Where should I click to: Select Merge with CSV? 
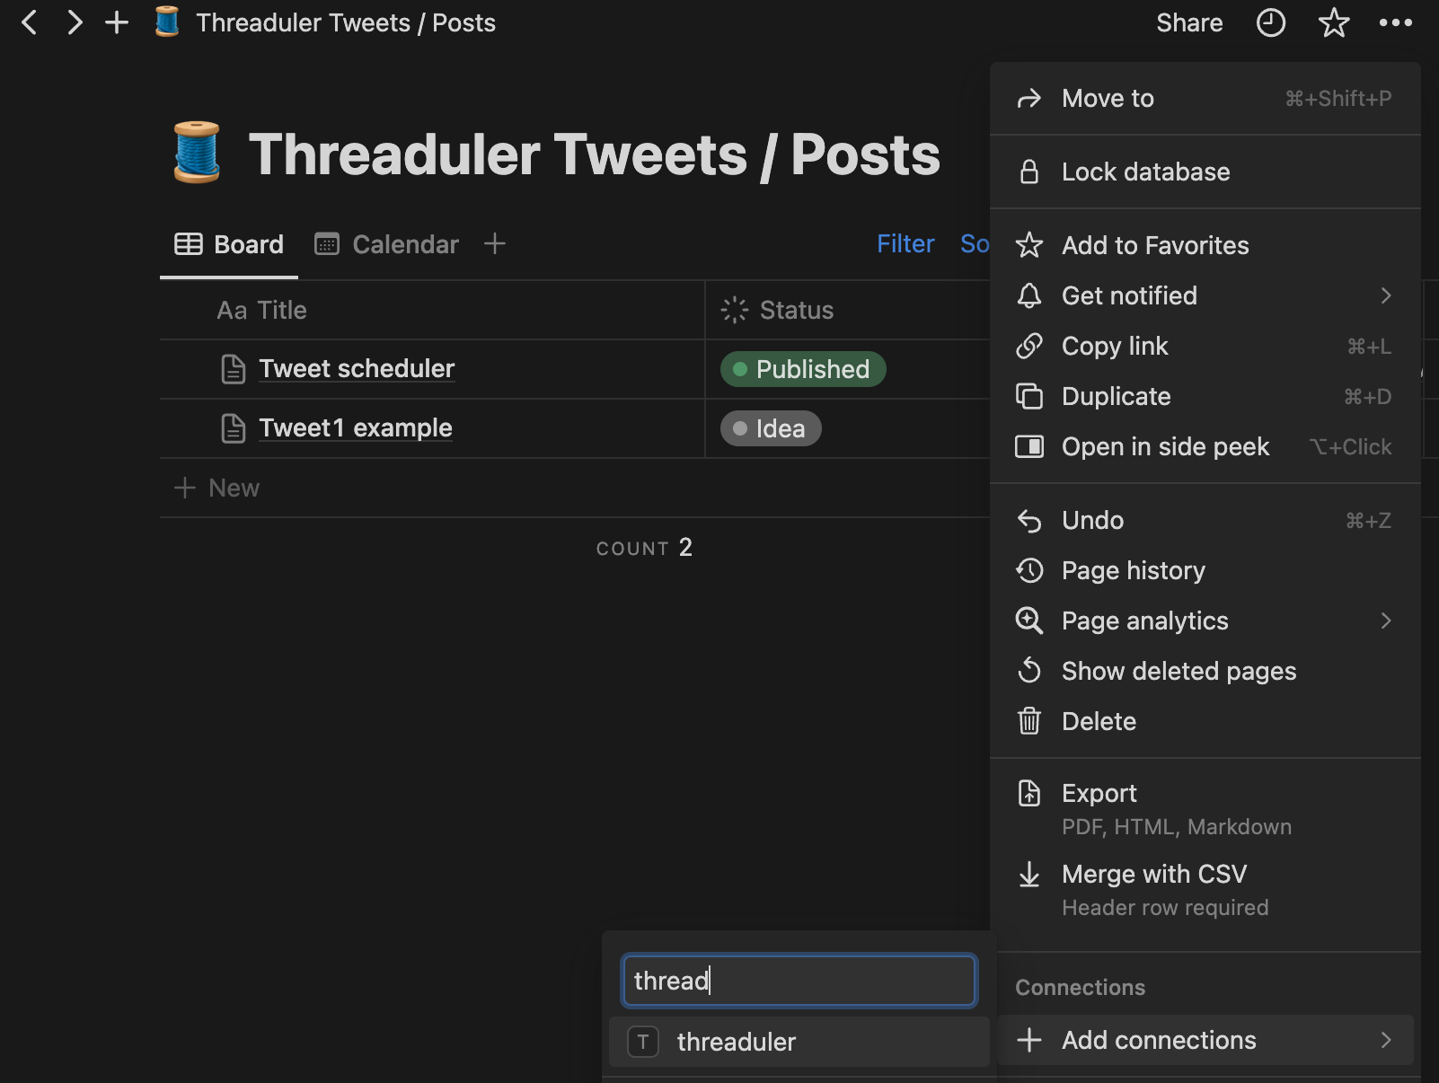tap(1205, 890)
